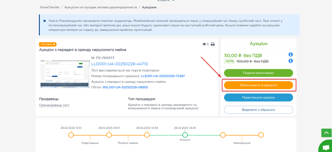Open the green chat bubble widget
This screenshot has width=332, height=152.
tap(326, 147)
